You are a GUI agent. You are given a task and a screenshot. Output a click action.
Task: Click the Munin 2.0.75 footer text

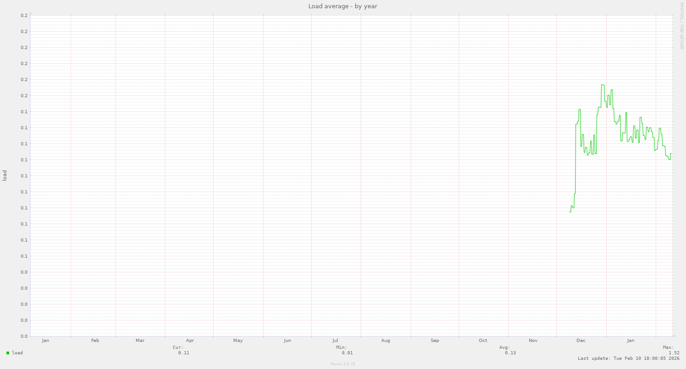coord(343,363)
